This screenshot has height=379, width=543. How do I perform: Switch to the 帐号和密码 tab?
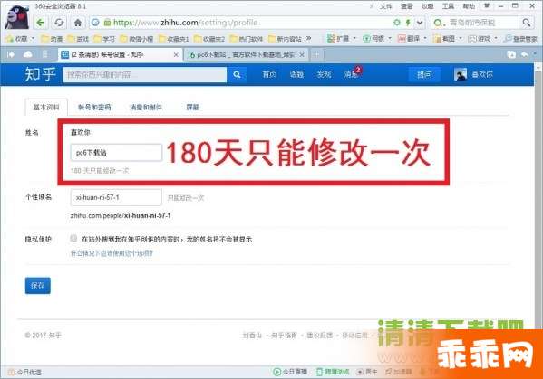tap(94, 107)
